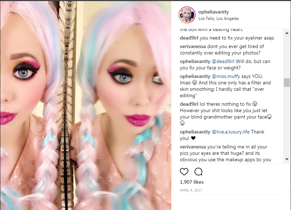
Task: Open the @dead9irl mention link
Action: [223, 62]
